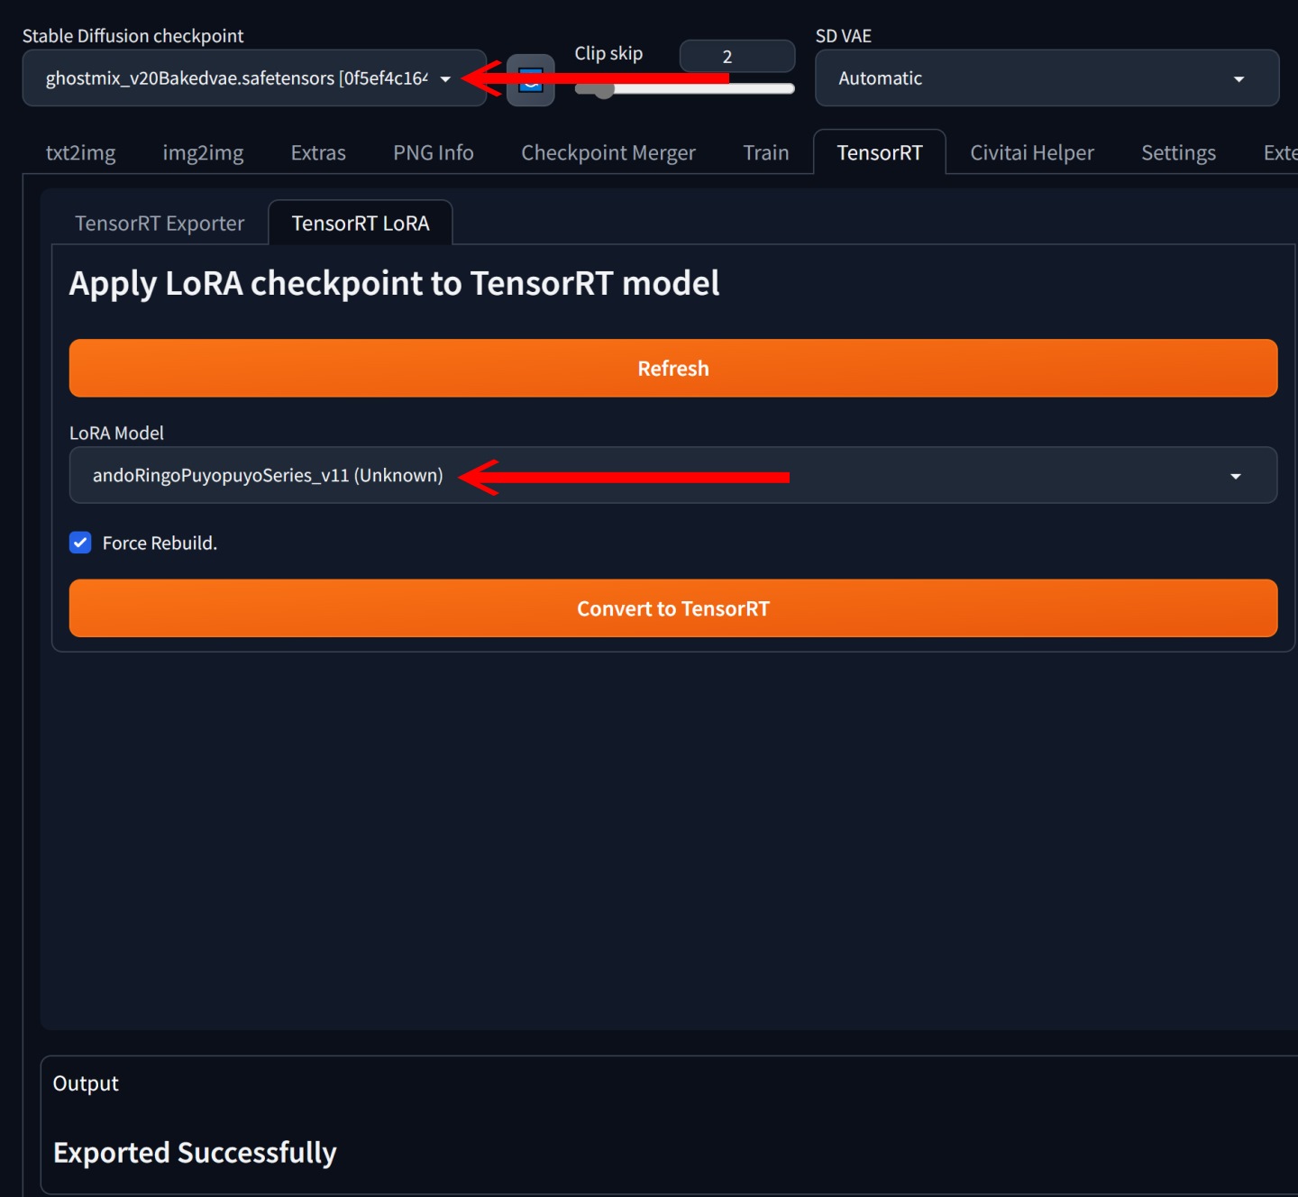Go to the Settings tab
1298x1197 pixels.
pyautogui.click(x=1178, y=152)
